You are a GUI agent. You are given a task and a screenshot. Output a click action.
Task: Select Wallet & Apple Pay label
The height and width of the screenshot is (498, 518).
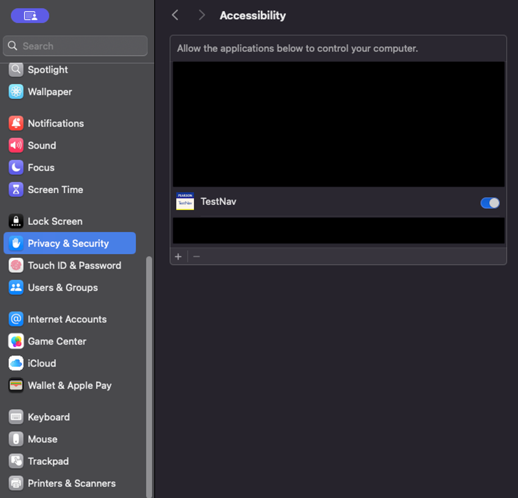pyautogui.click(x=70, y=386)
